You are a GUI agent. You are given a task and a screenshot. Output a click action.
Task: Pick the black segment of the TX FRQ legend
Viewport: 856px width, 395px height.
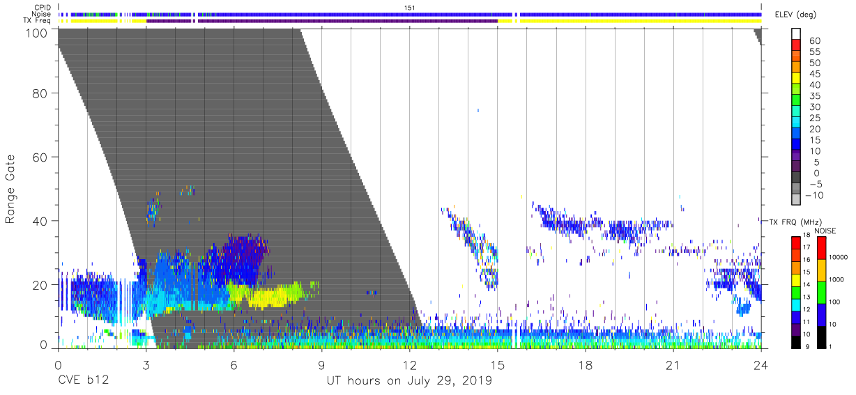click(796, 341)
